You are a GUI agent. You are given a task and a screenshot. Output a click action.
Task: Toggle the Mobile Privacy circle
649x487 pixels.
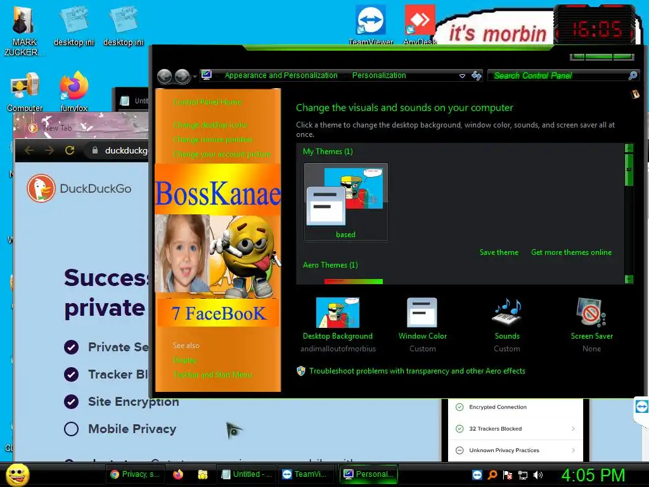(71, 429)
